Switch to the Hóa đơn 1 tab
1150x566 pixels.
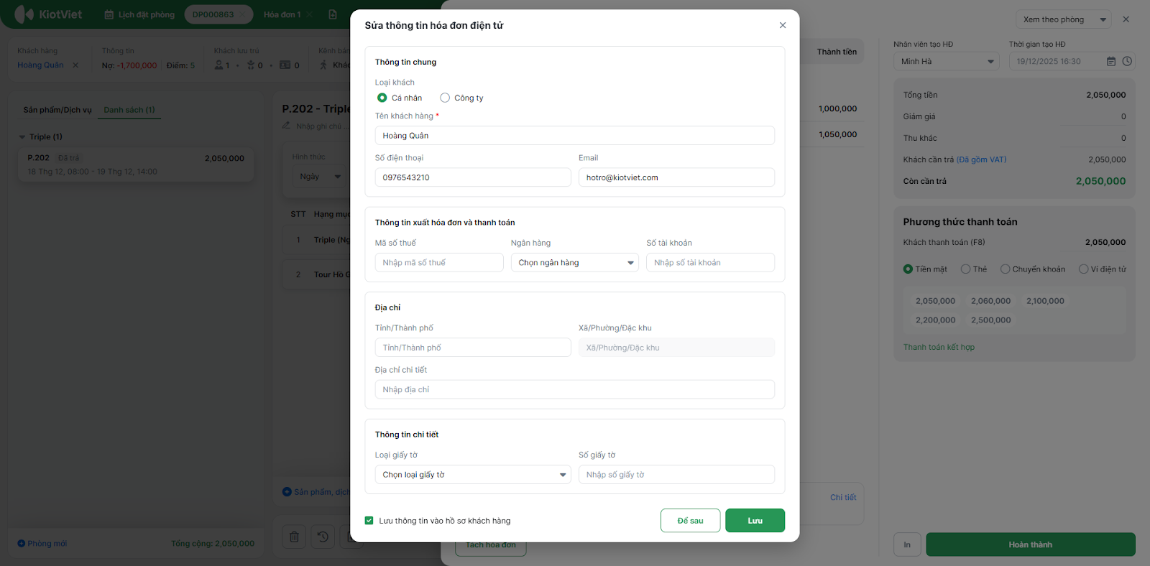(x=282, y=14)
